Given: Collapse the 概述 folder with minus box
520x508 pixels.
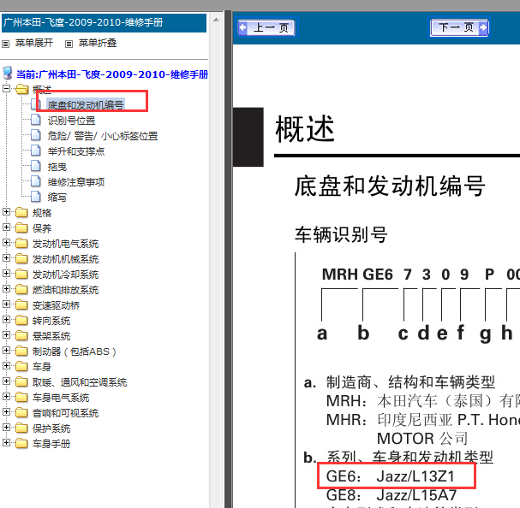Looking at the screenshot, I should pyautogui.click(x=6, y=89).
